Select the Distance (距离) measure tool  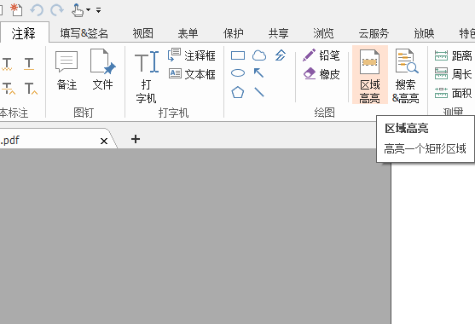[454, 56]
